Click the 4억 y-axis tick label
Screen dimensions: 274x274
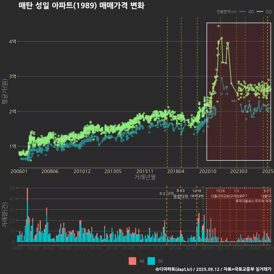[13, 42]
